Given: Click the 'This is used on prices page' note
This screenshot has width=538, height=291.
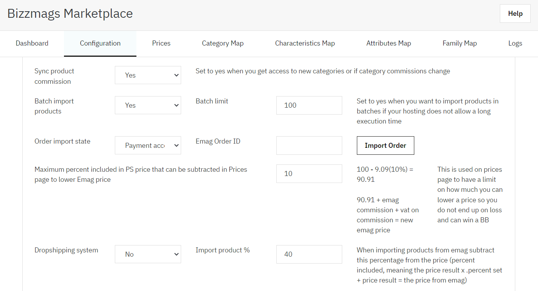Looking at the screenshot, I should click(470, 195).
